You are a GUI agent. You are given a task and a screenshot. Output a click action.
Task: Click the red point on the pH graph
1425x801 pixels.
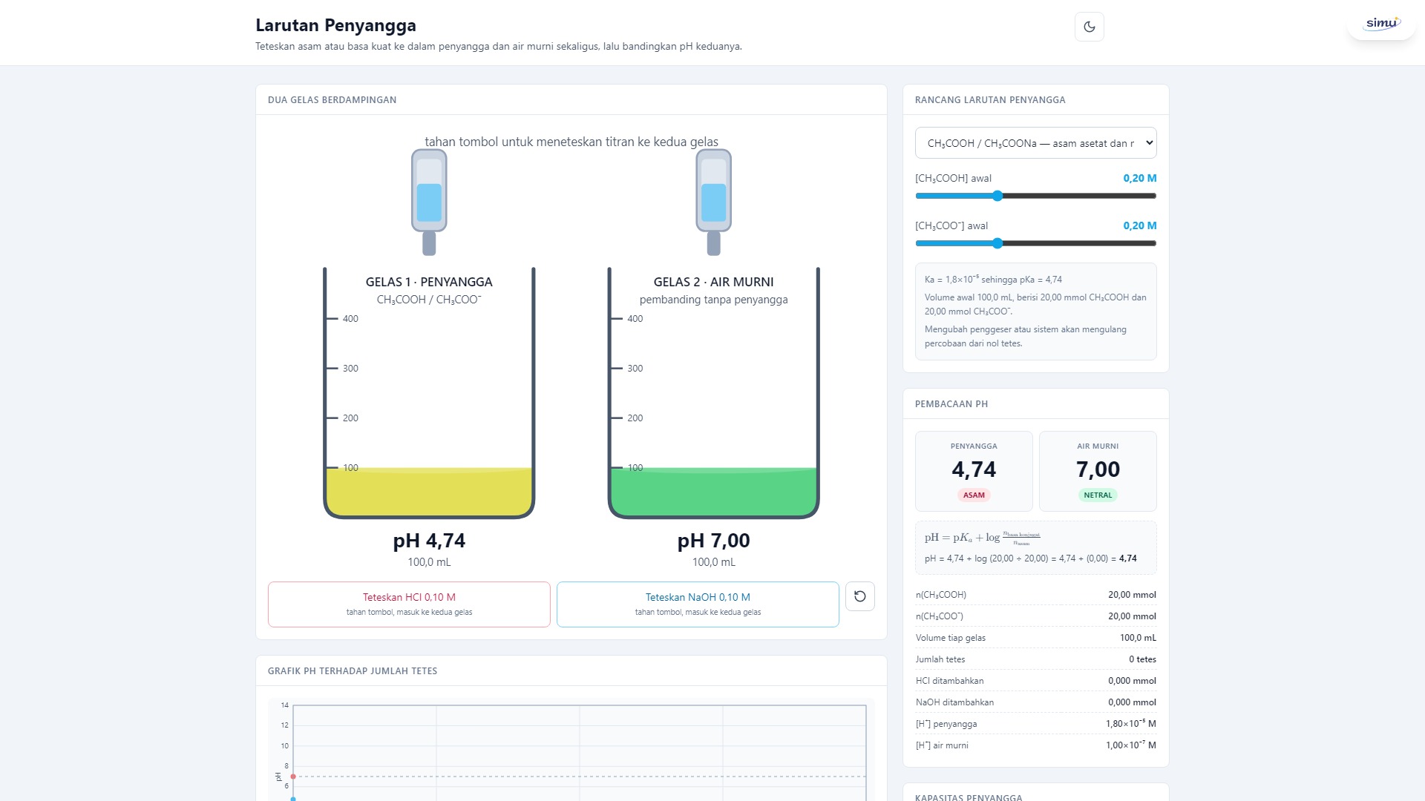tap(293, 777)
